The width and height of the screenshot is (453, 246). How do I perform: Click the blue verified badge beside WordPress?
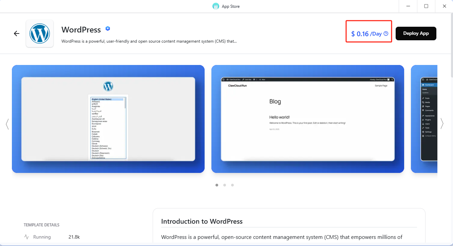(x=108, y=29)
